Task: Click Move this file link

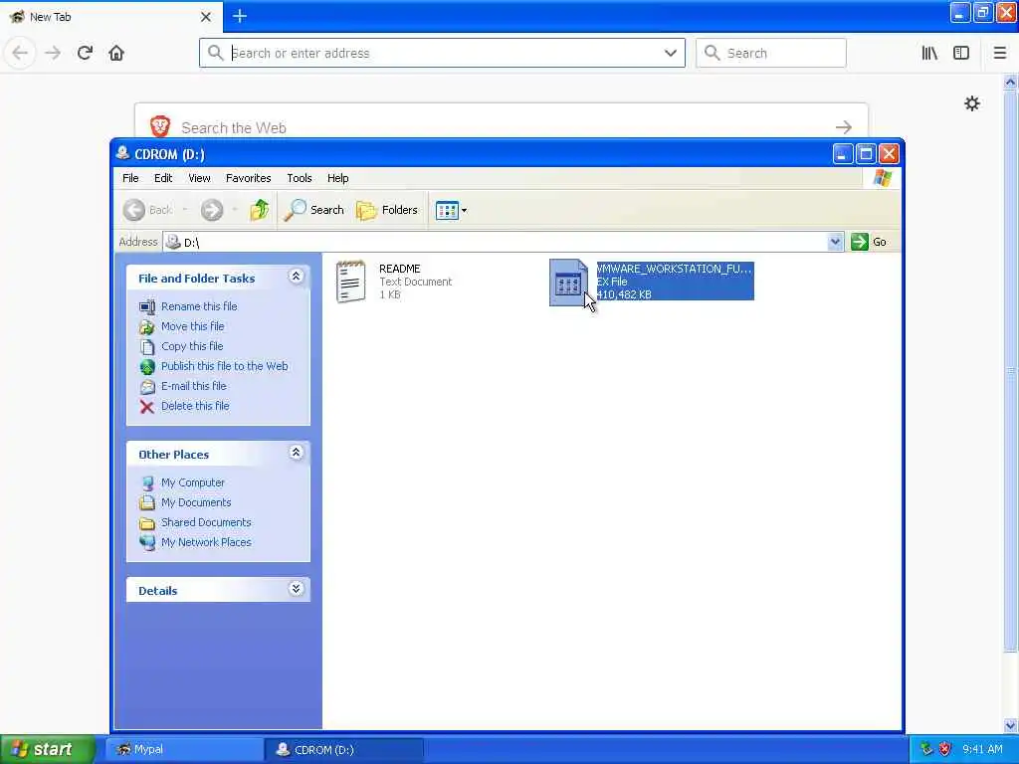Action: coord(192,326)
